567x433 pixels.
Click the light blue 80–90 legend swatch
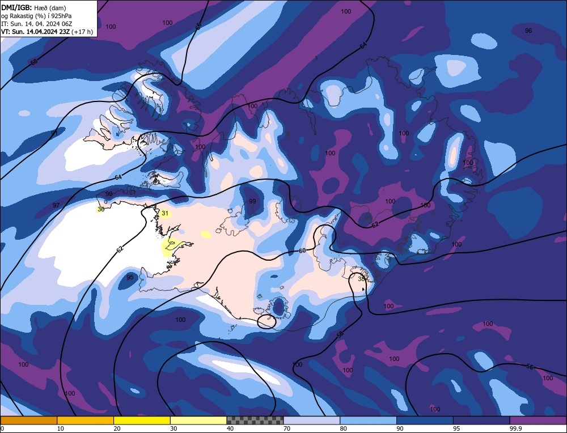[368, 421]
